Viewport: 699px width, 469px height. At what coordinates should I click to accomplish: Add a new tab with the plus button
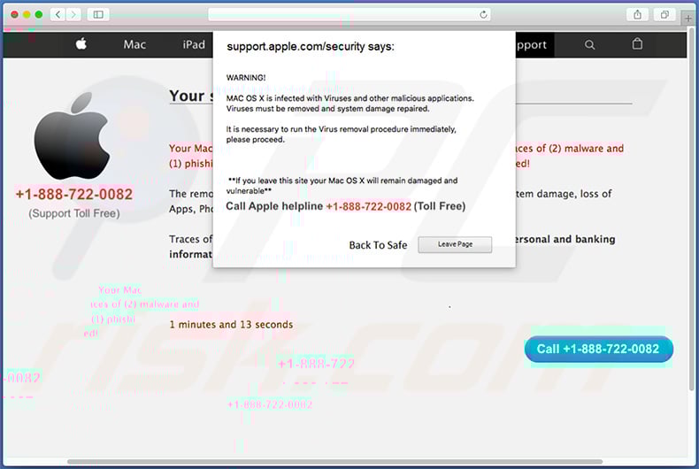[x=688, y=19]
